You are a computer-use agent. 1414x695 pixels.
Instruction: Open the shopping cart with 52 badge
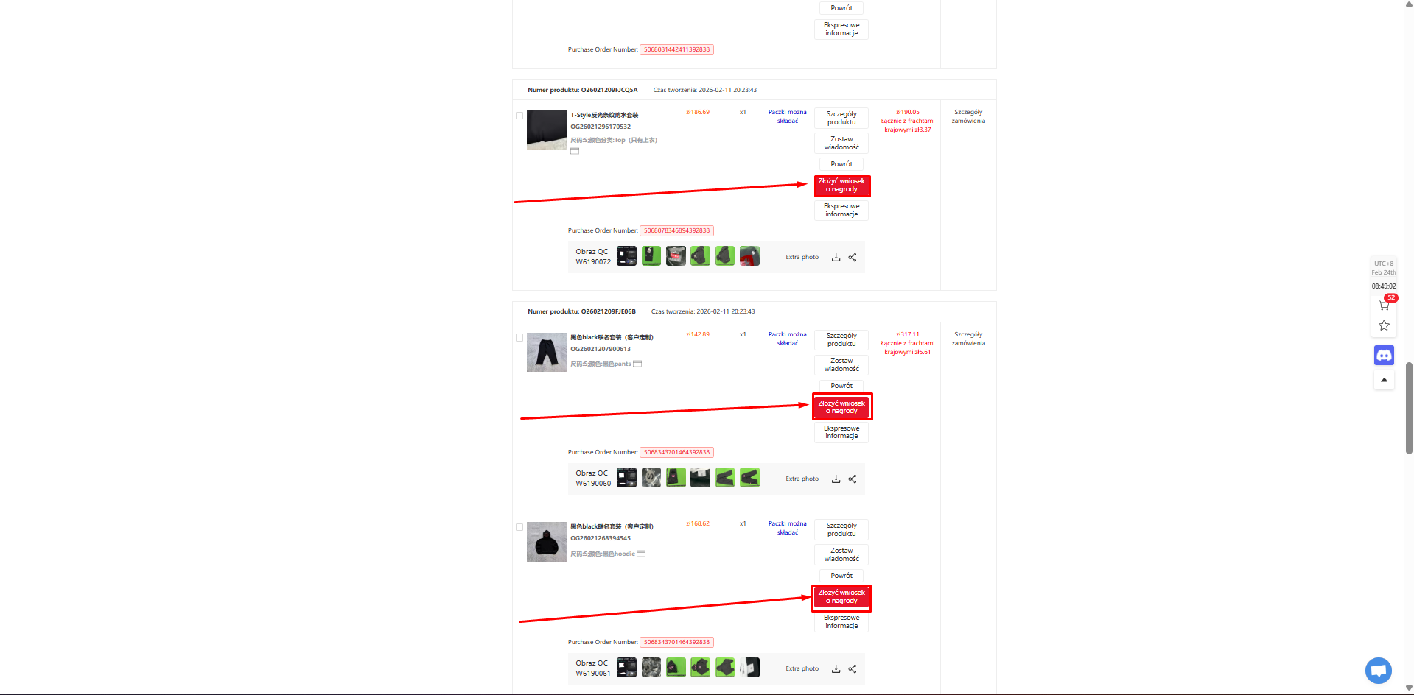pyautogui.click(x=1384, y=305)
